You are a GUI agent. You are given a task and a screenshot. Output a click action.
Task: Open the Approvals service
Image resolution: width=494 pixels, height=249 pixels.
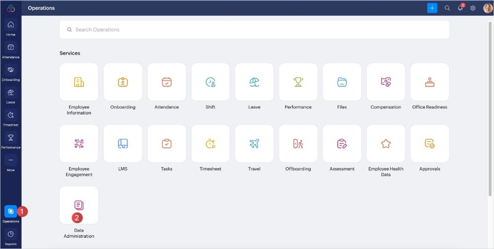tap(429, 144)
